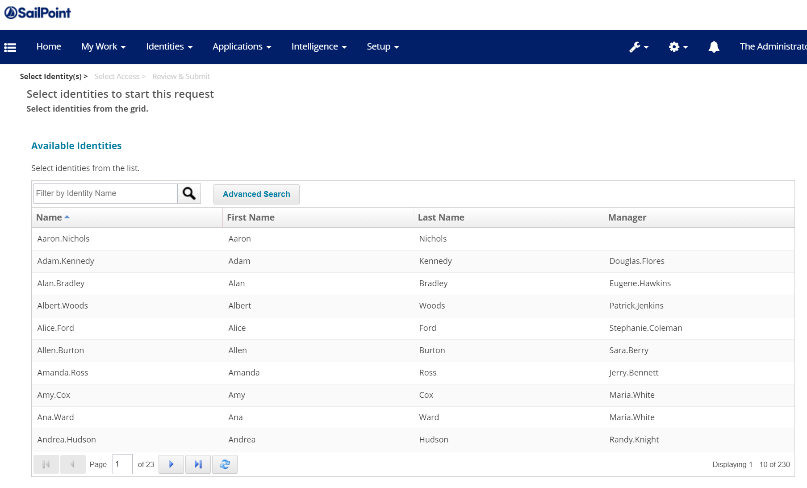Select the Ana.Ward identity row
Screen dimensions: 807x488
(413, 417)
